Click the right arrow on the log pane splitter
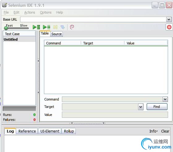The width and height of the screenshot is (173, 152). [x=103, y=123]
